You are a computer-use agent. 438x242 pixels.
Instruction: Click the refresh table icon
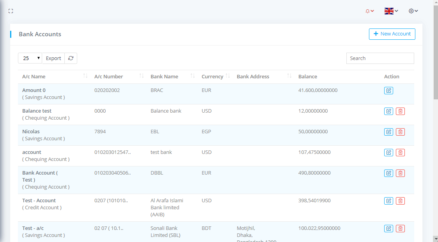coord(71,58)
